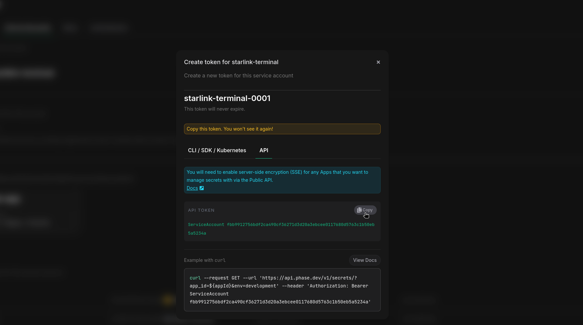
Task: Click the curl example code block
Action: coord(282,290)
